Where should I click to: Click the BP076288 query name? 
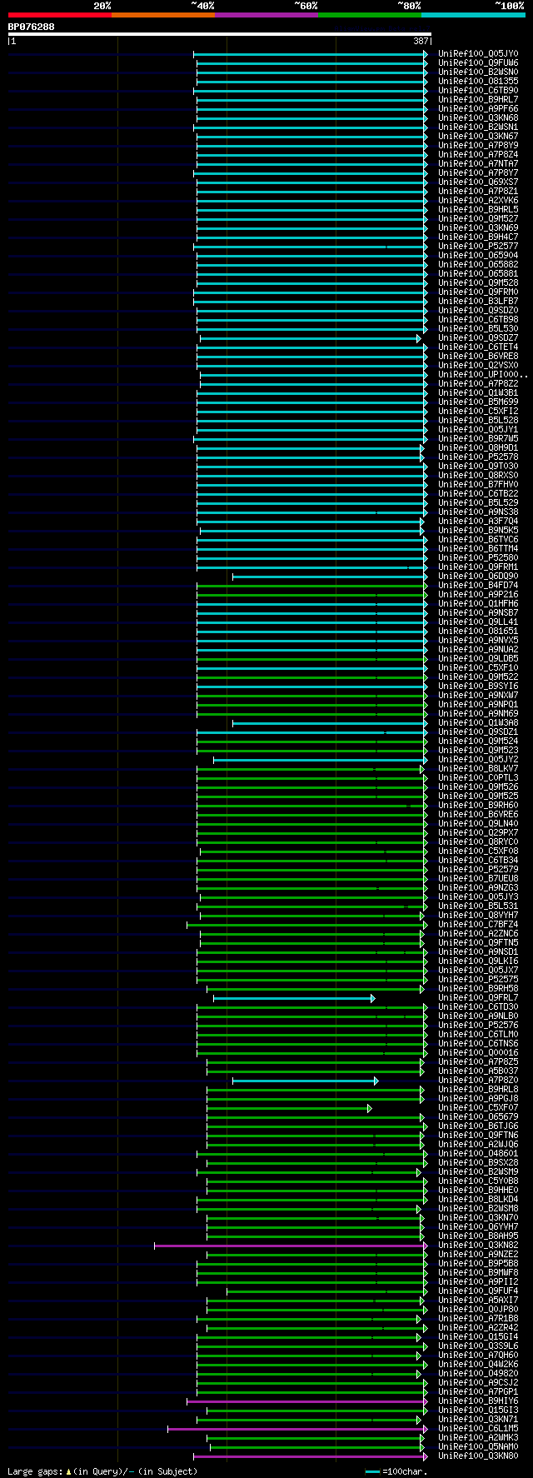(x=32, y=27)
